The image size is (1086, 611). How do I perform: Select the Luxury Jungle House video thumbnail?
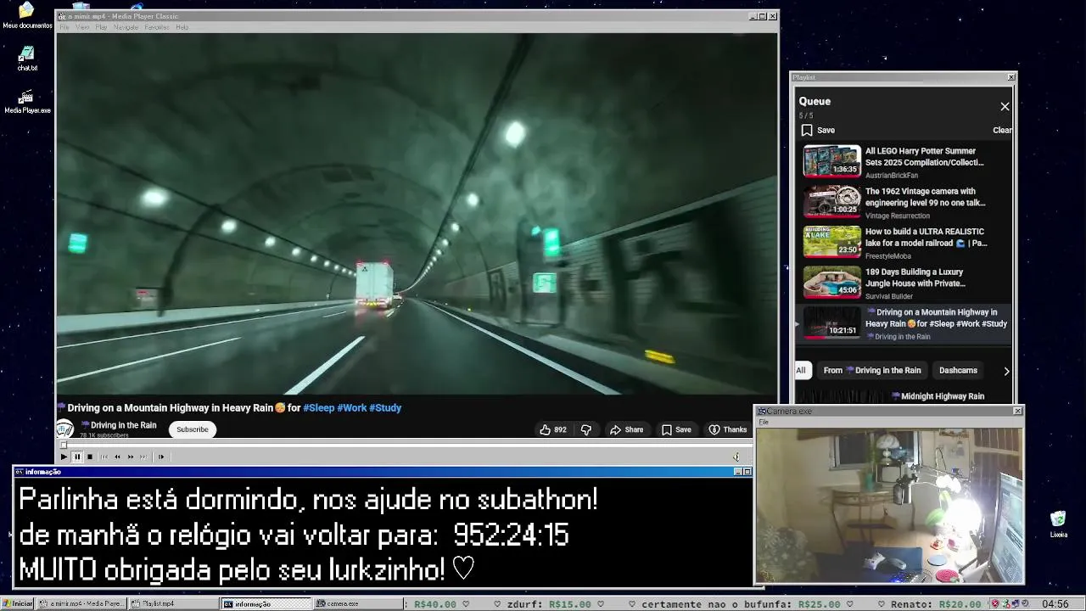[831, 282]
